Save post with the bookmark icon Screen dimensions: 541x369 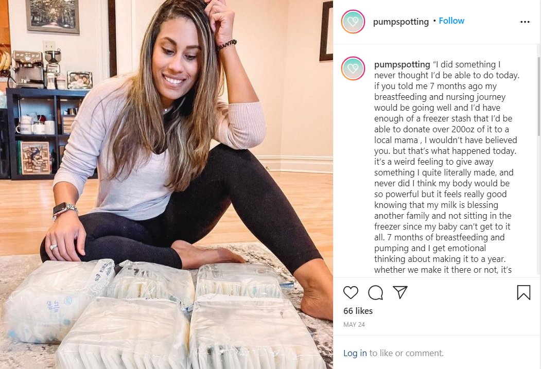click(523, 292)
